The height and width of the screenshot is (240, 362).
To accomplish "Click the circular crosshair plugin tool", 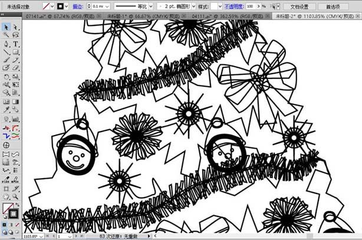I will tap(6, 145).
